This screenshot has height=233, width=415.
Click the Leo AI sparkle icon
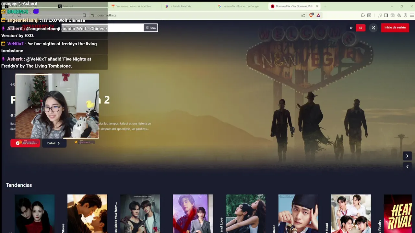tap(399, 15)
